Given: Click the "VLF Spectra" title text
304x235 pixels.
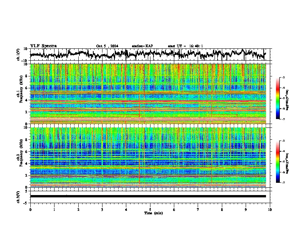Looking at the screenshot, I should [43, 46].
